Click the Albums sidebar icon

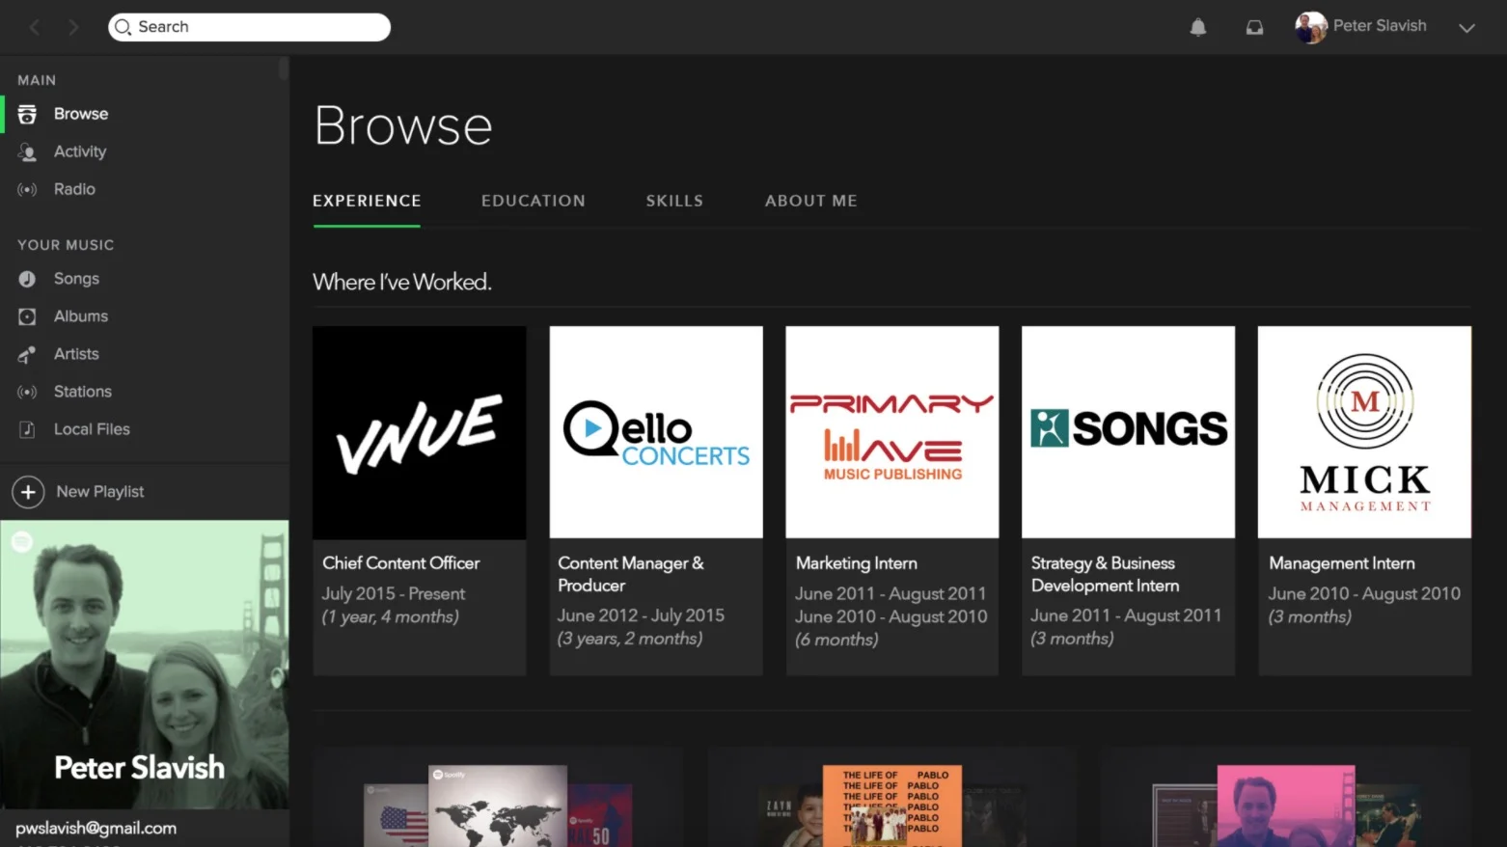coord(27,316)
